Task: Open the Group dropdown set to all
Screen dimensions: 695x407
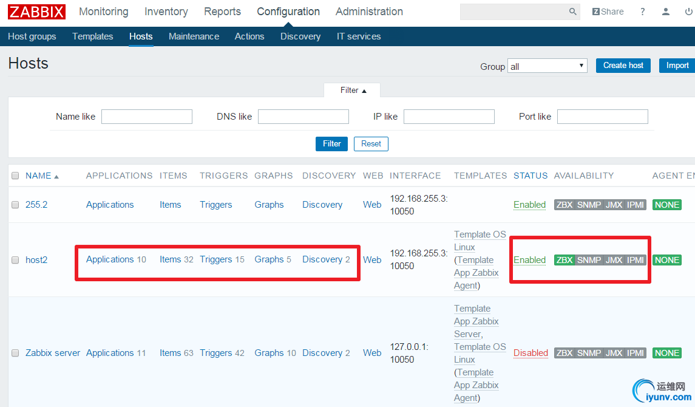Action: point(547,66)
